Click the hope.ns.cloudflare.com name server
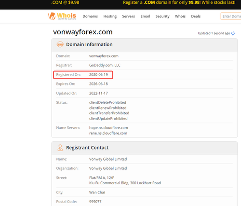This screenshot has width=241, height=206. (x=108, y=128)
